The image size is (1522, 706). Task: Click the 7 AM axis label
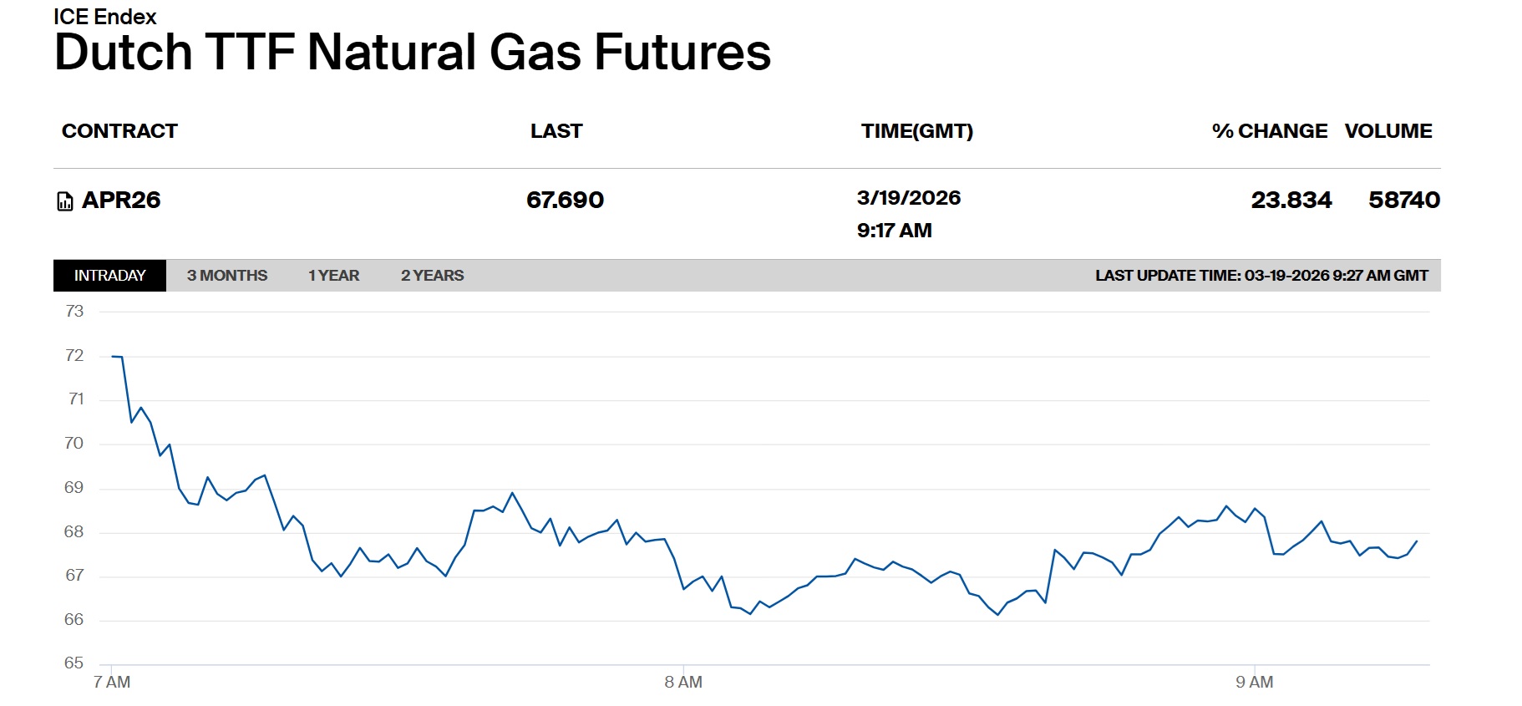(x=112, y=682)
